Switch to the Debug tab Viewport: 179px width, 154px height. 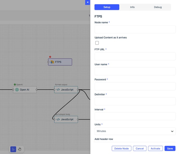(x=158, y=7)
